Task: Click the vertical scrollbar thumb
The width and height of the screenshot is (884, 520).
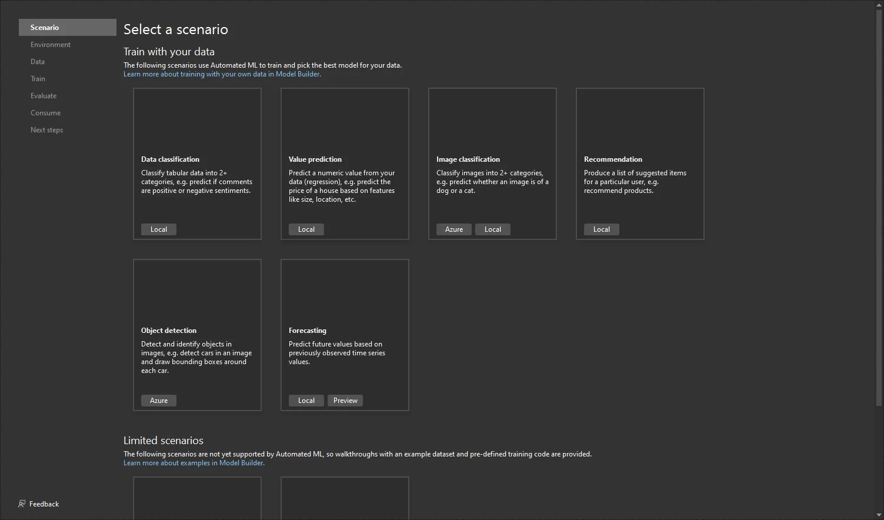Action: pyautogui.click(x=879, y=206)
